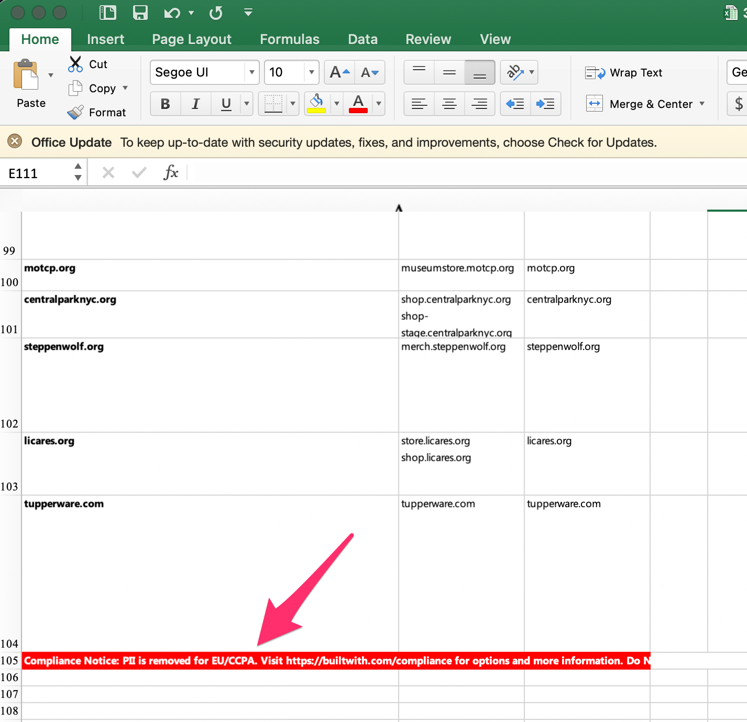Open the Page Layout tab
Viewport: 747px width, 722px height.
[x=192, y=39]
